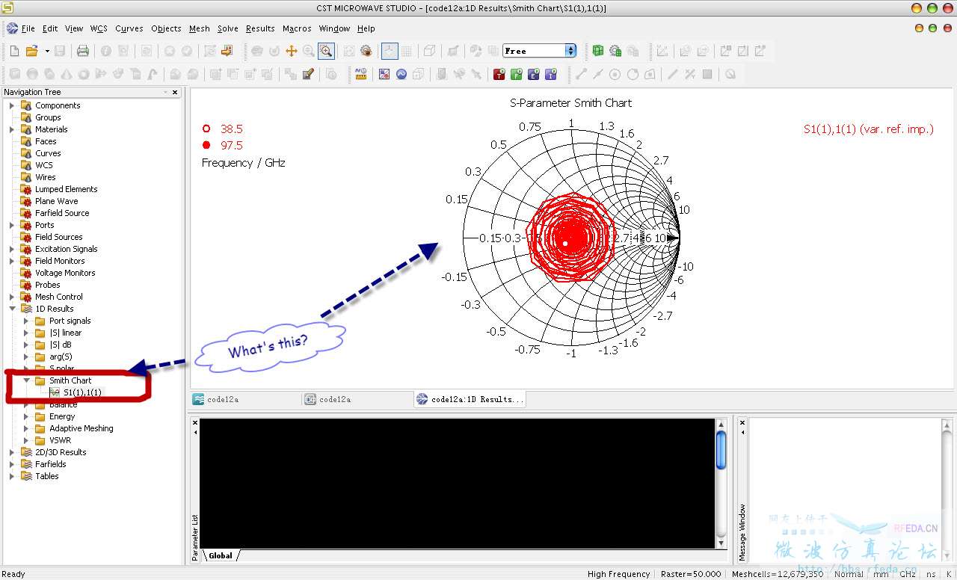Image resolution: width=957 pixels, height=580 pixels.
Task: Click the blue frequency sine-wave icon
Action: pos(401,74)
